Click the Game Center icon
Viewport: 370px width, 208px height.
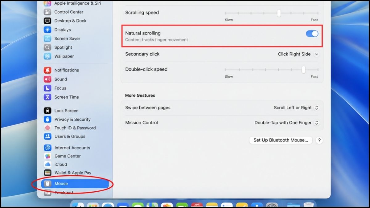point(47,156)
